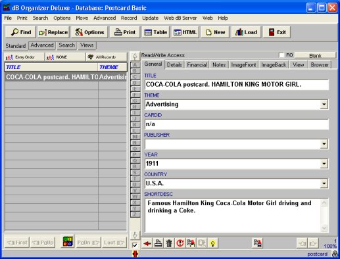The width and height of the screenshot is (340, 259).
Task: Open the Search menu
Action: (40, 18)
